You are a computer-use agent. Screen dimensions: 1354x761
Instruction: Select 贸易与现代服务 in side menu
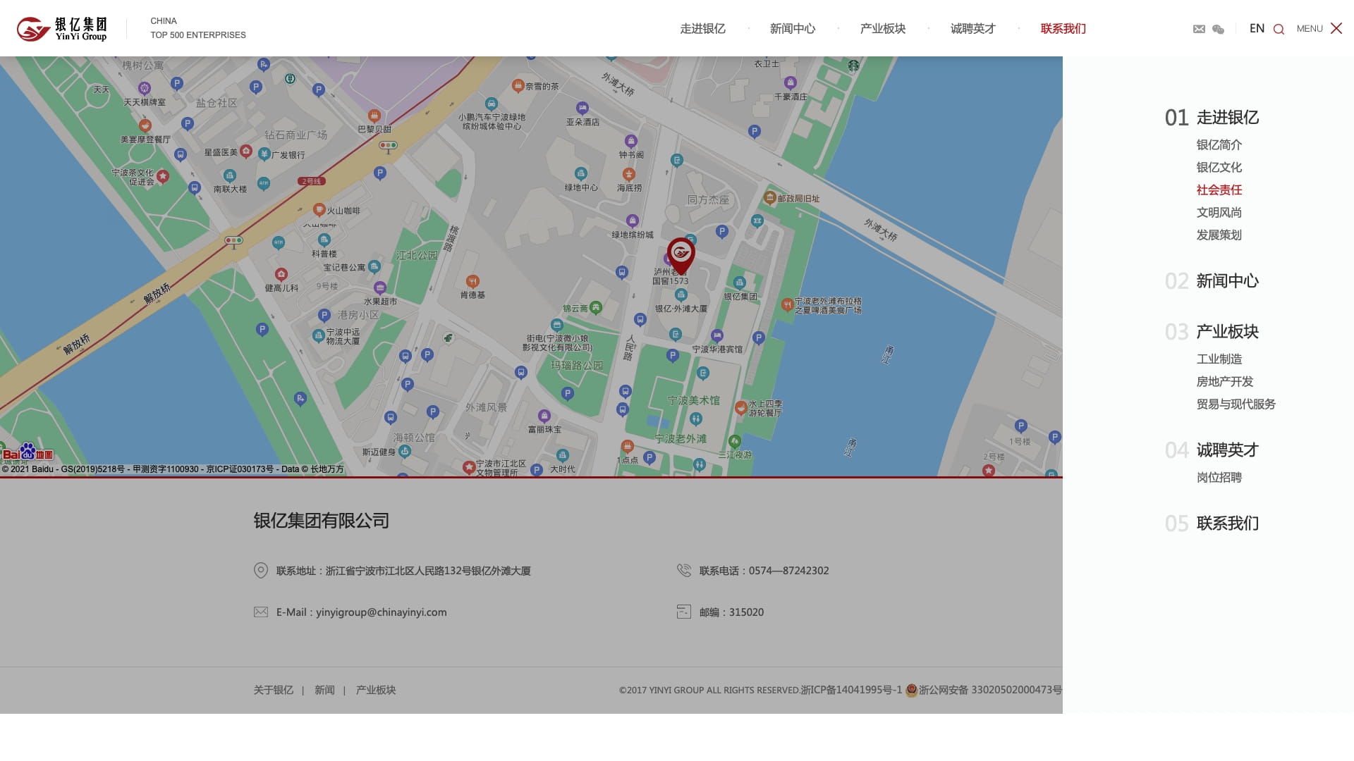pyautogui.click(x=1236, y=404)
